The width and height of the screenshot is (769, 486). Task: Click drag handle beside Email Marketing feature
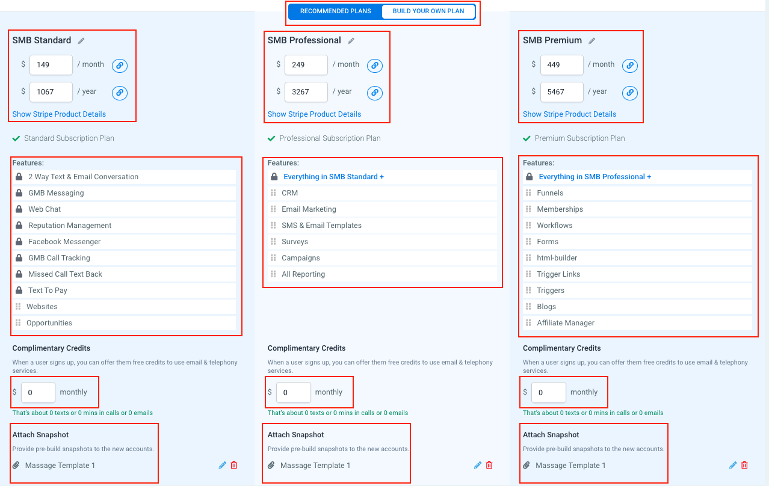pyautogui.click(x=273, y=209)
